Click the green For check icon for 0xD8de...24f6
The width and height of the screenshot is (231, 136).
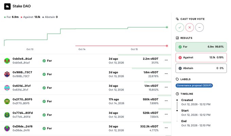click(x=44, y=128)
